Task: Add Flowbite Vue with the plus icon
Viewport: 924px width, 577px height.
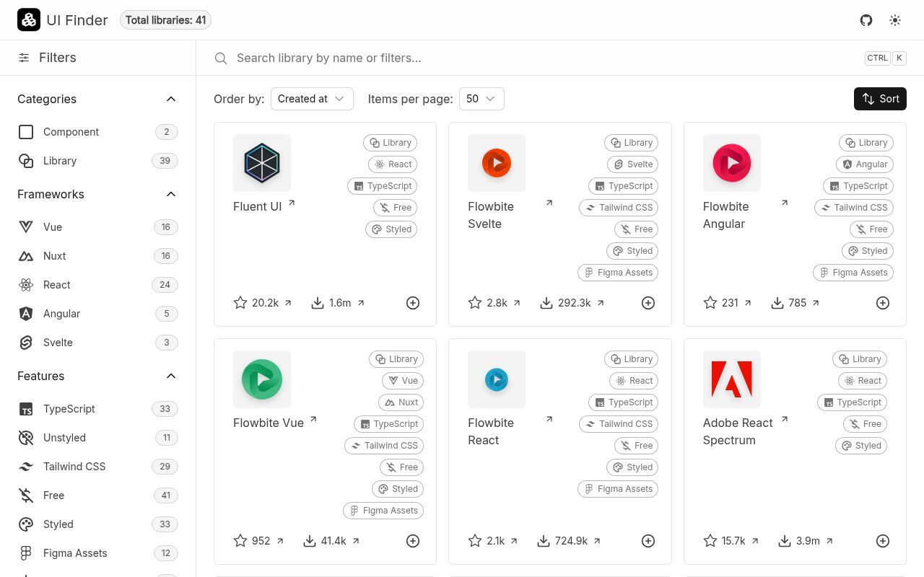Action: coord(413,541)
